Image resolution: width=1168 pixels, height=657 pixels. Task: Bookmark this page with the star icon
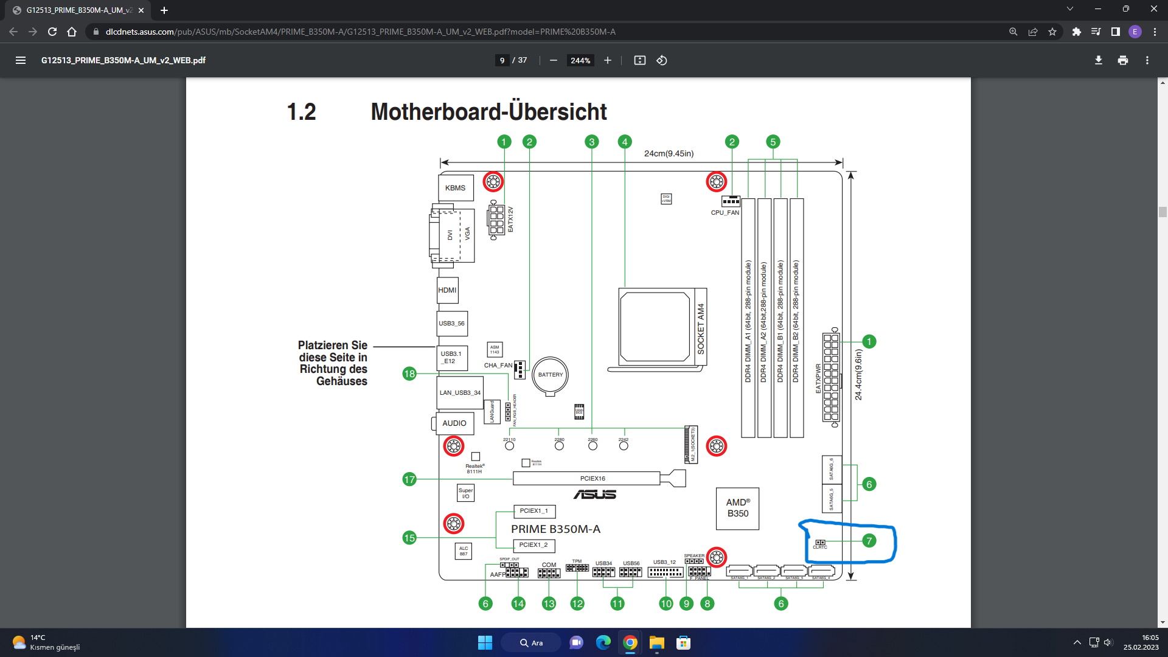point(1052,32)
